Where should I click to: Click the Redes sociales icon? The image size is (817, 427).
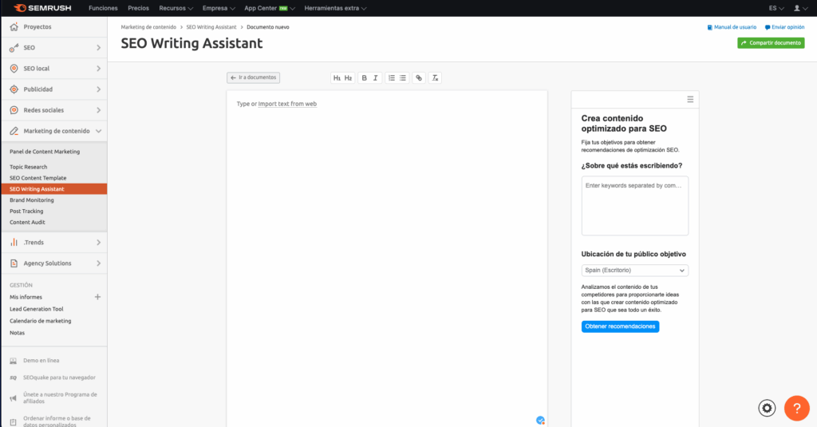click(x=14, y=110)
